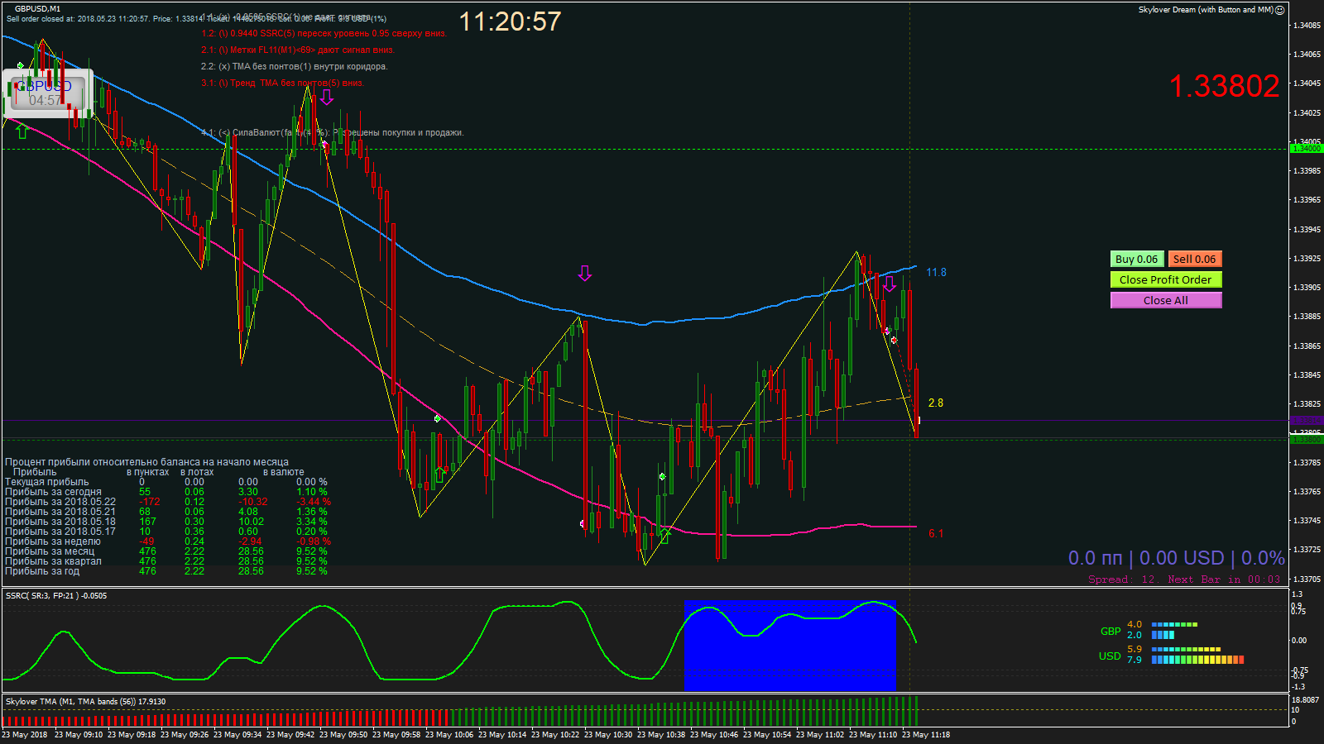Click the 'Прибыль за 2018.05.18' row label
Screen dimensions: 1324x744
click(x=60, y=522)
